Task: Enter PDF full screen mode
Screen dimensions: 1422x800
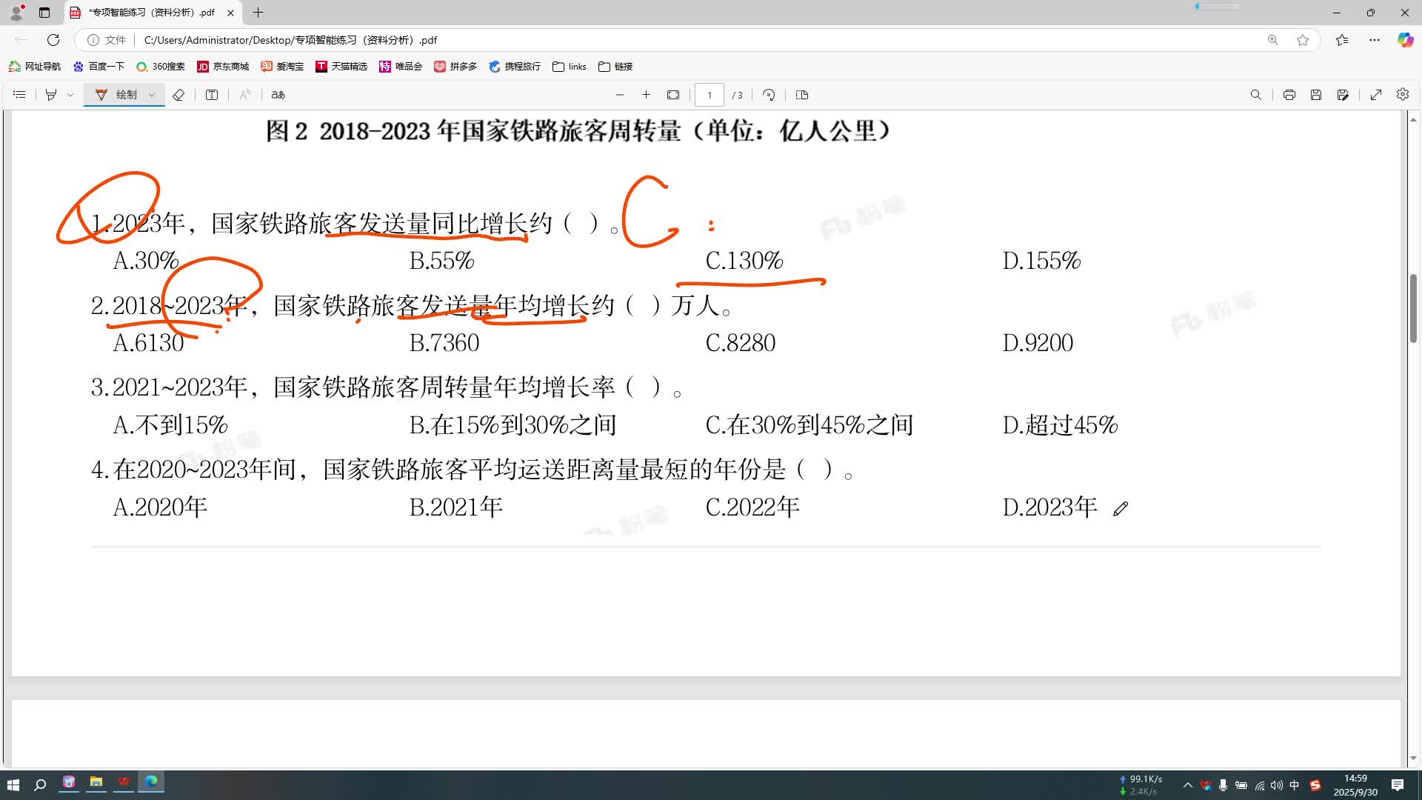Action: 1375,95
